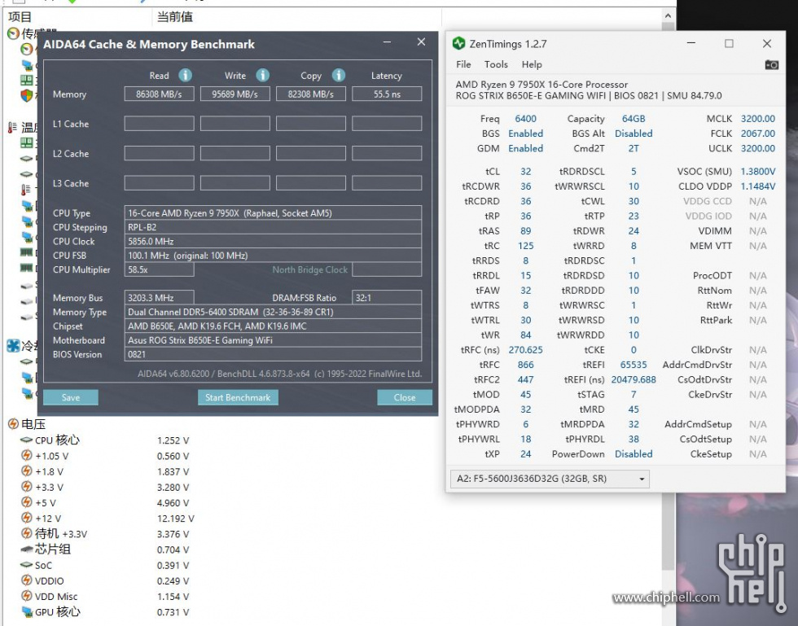Viewport: 798px width, 626px height.
Task: Maximize the ZenTimings window
Action: [x=729, y=44]
